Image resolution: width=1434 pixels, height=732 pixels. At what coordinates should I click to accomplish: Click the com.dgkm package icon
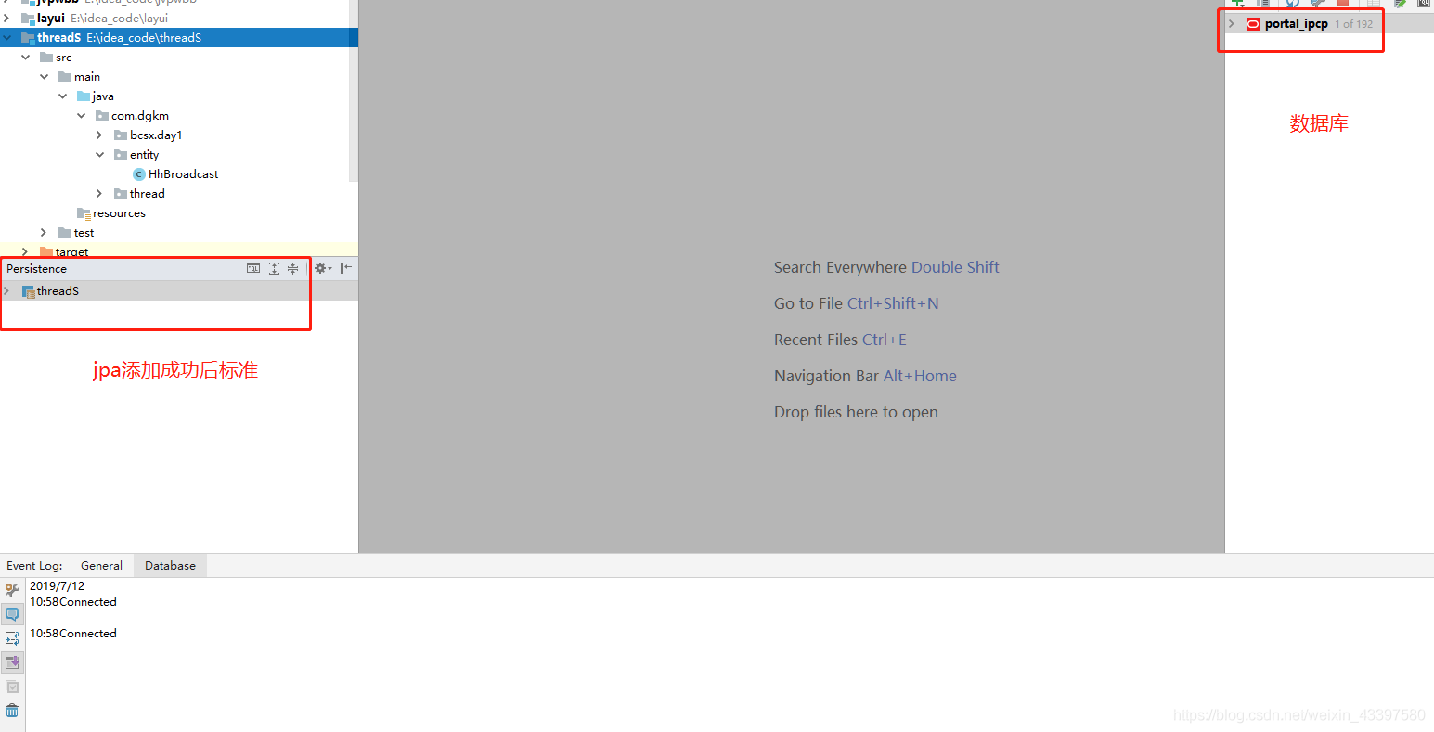pyautogui.click(x=102, y=116)
